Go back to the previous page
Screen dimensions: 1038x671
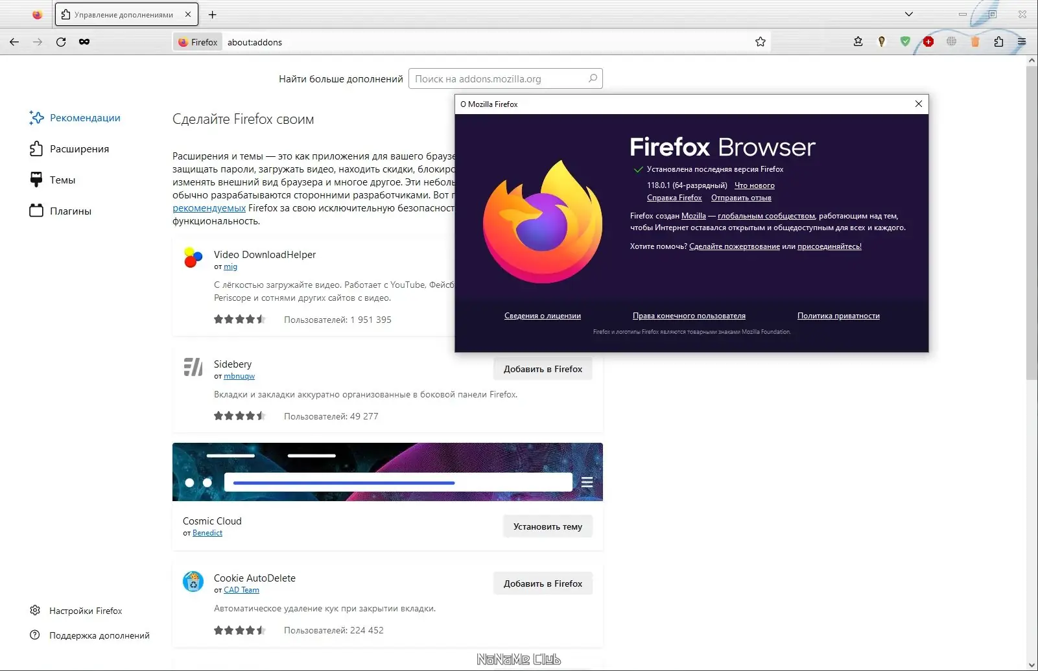point(14,42)
